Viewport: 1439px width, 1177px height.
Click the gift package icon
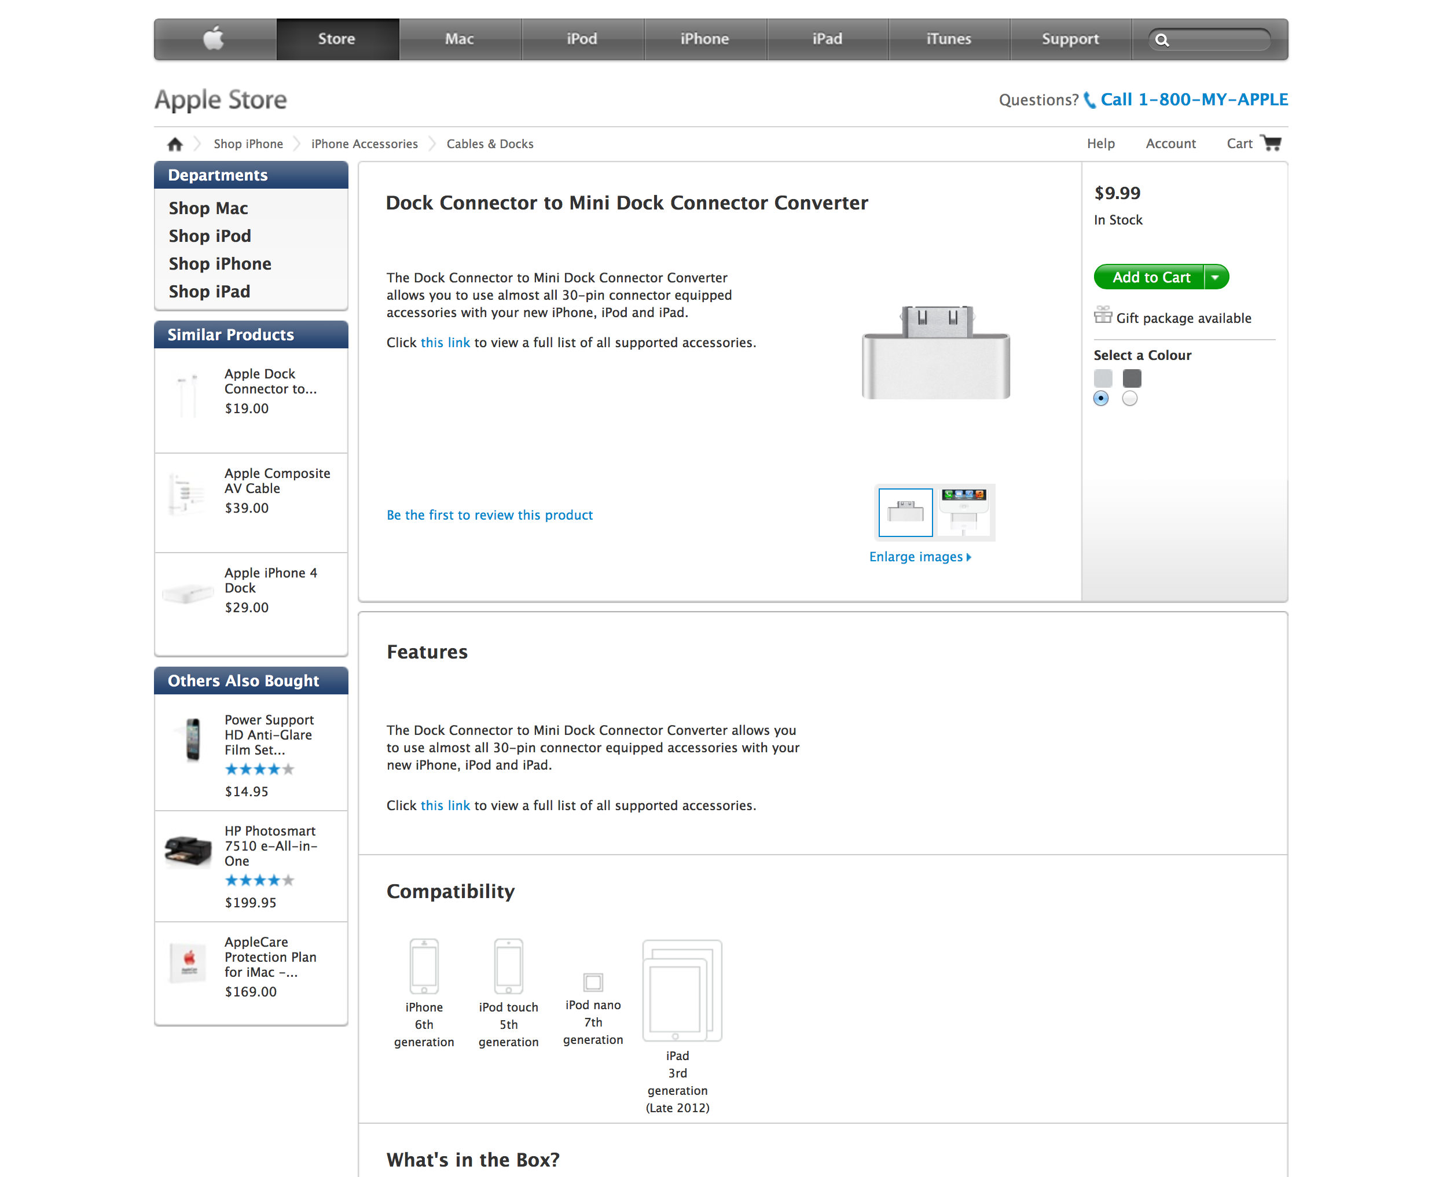point(1103,316)
